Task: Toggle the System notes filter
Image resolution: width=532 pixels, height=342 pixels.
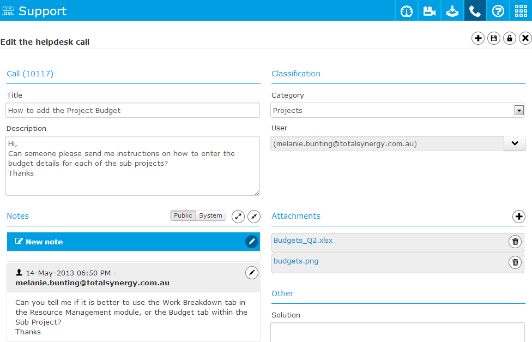Action: pos(211,215)
